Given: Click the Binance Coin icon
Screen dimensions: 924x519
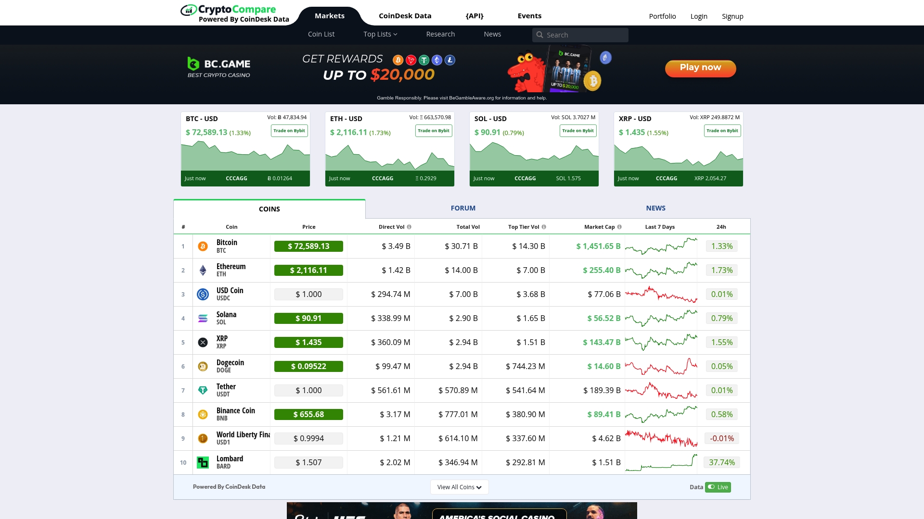Looking at the screenshot, I should pyautogui.click(x=203, y=414).
